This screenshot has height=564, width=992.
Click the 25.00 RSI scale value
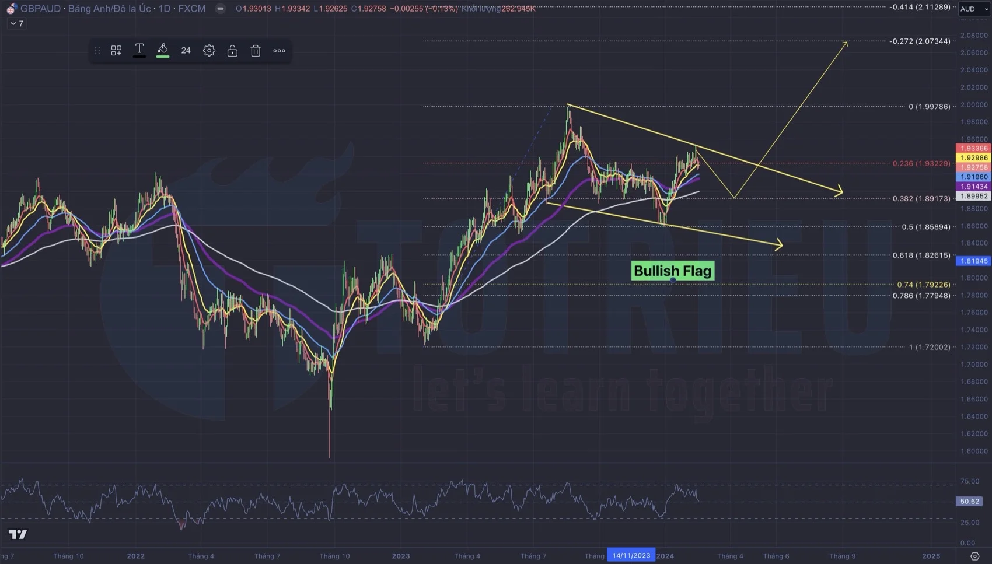pos(970,522)
